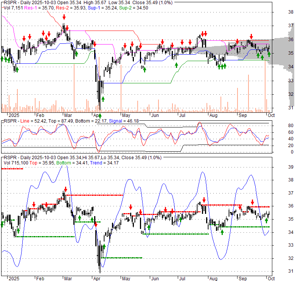This screenshot has width=295, height=281.
Task: Click the 80 level on the oscillator axis
Action: tap(291, 126)
